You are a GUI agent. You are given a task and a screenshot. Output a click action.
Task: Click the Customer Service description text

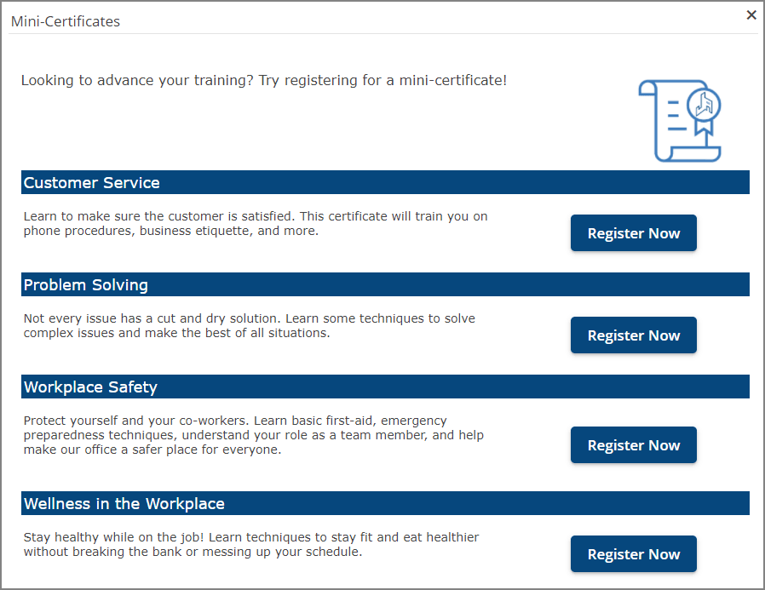[256, 223]
